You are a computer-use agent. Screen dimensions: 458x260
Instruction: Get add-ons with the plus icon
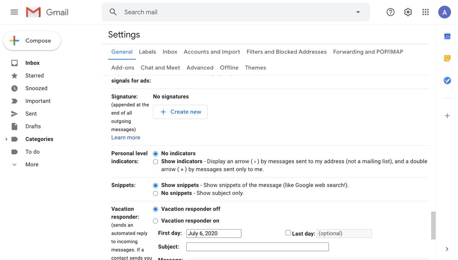pyautogui.click(x=447, y=116)
